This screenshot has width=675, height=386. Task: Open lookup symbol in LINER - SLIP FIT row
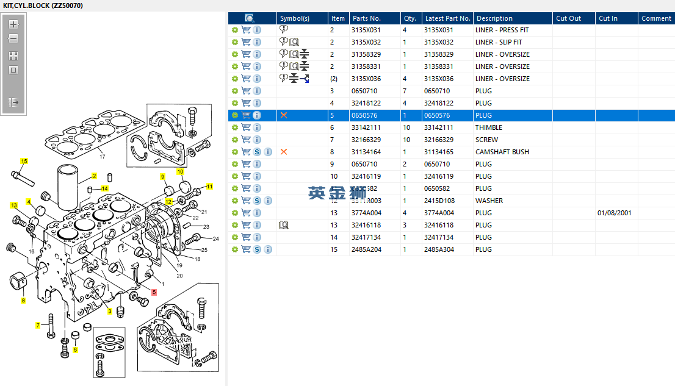(294, 41)
